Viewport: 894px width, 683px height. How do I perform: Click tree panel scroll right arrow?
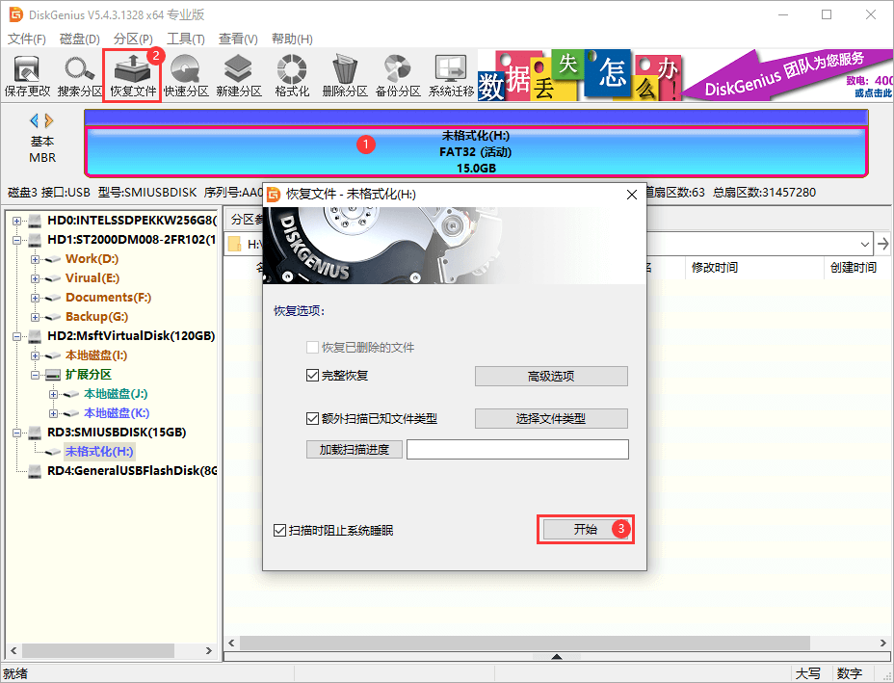(209, 650)
